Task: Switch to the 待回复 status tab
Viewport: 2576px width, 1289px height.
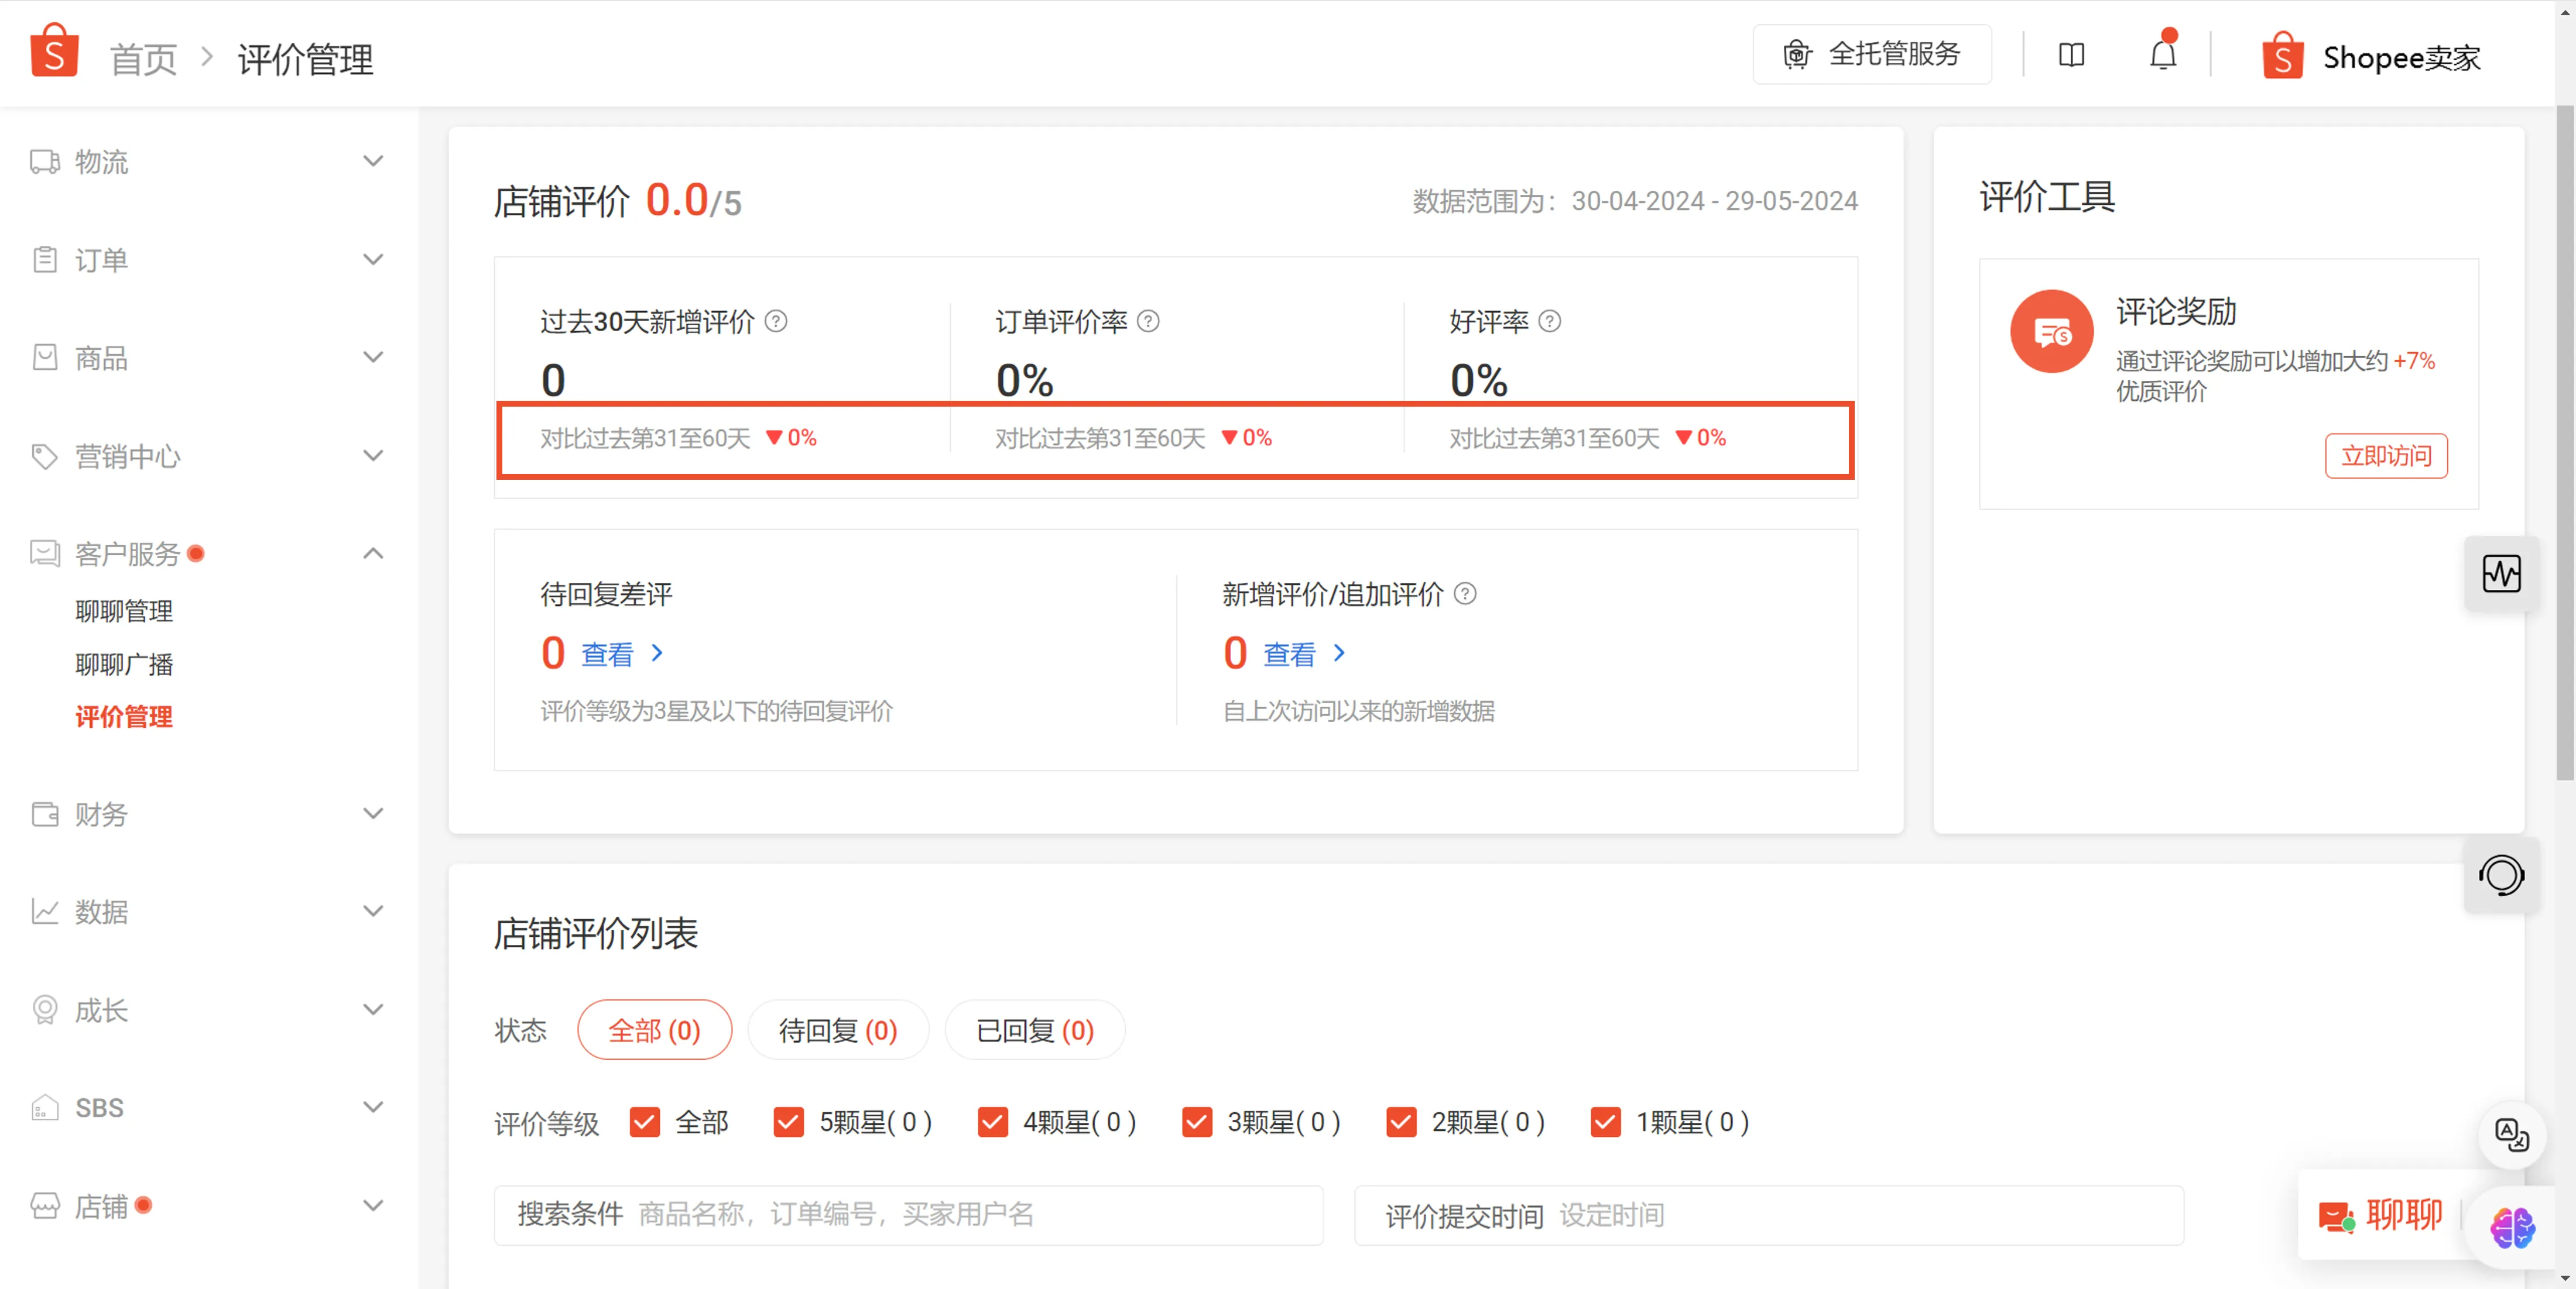Action: pyautogui.click(x=838, y=1029)
